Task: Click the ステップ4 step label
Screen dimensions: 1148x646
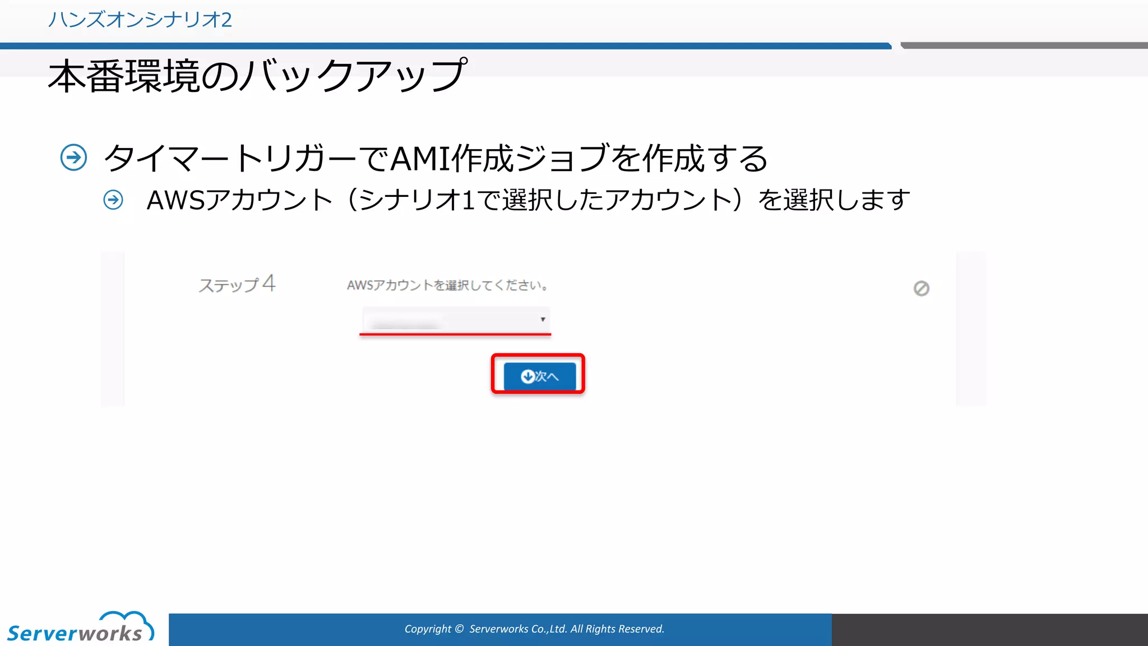Action: (x=237, y=284)
